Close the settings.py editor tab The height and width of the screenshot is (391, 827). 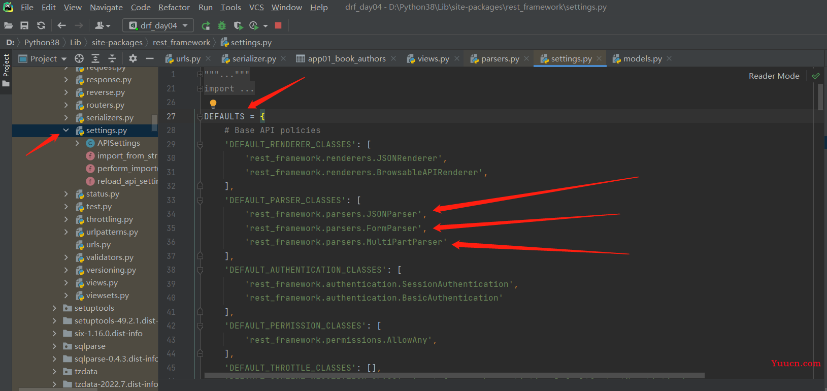point(599,59)
